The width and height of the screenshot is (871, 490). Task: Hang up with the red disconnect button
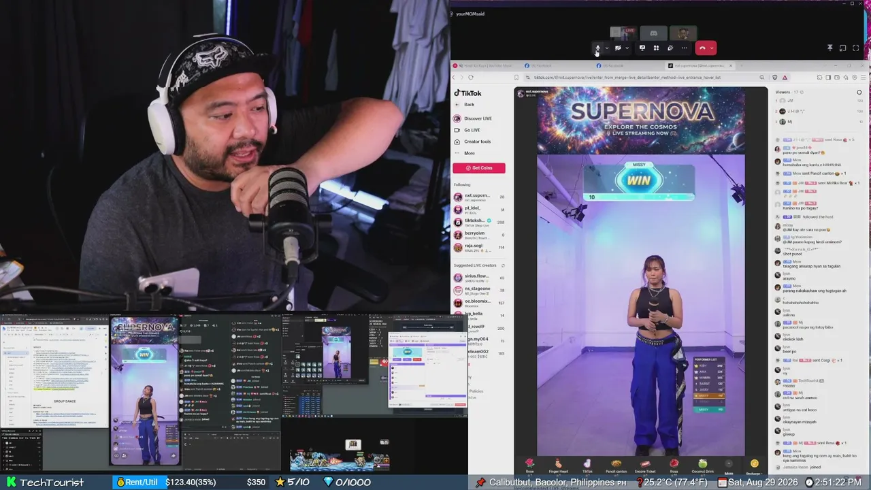click(702, 48)
